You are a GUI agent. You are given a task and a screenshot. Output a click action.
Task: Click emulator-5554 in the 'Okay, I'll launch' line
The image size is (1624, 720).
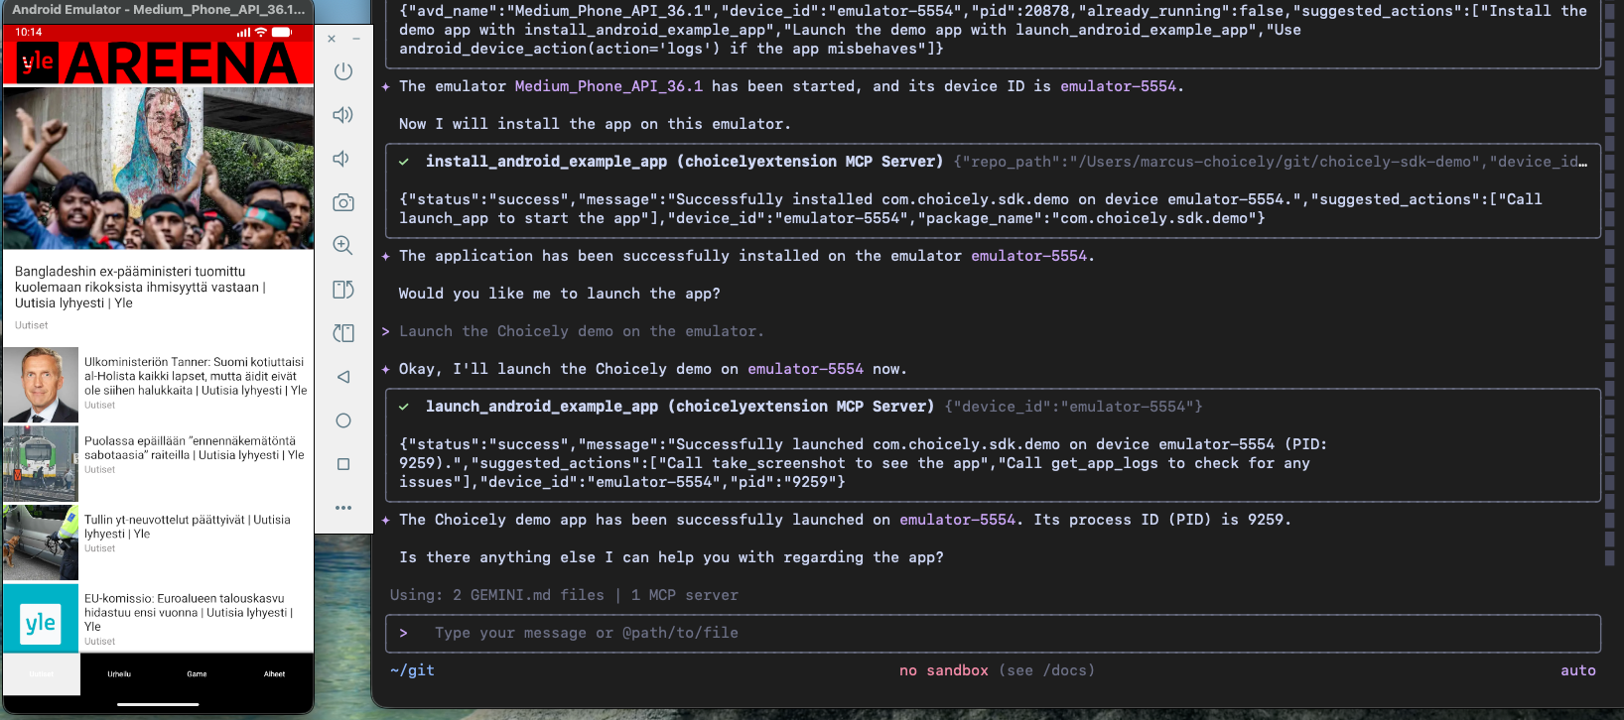pos(805,369)
